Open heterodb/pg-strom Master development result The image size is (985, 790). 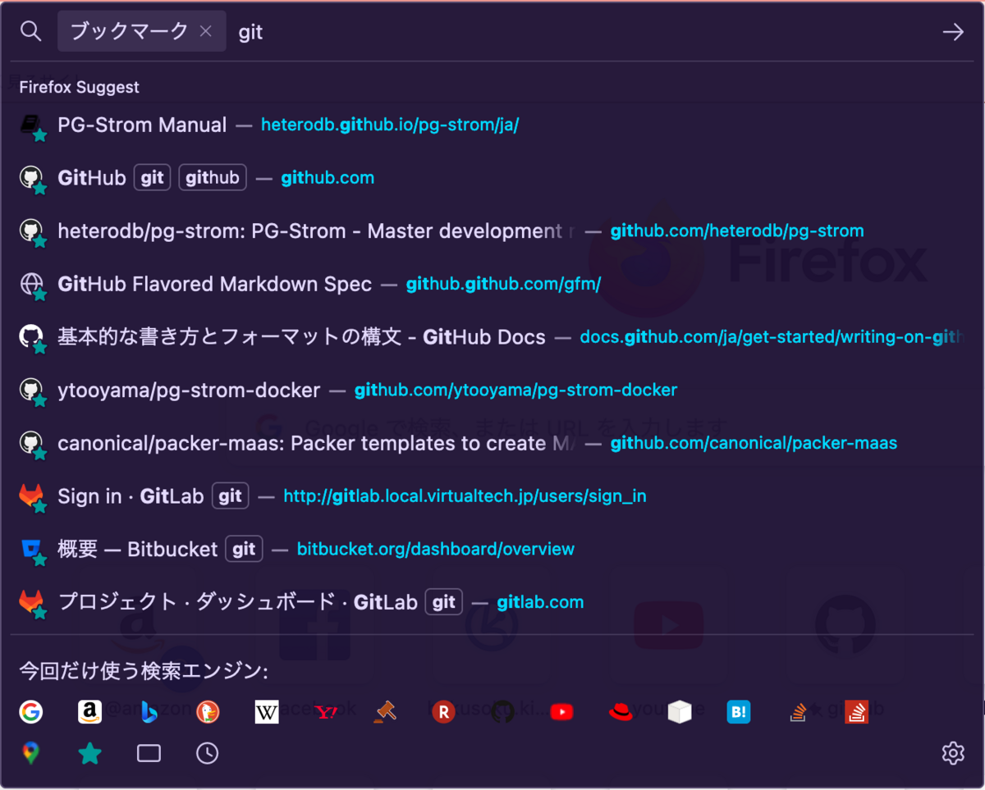click(492, 231)
